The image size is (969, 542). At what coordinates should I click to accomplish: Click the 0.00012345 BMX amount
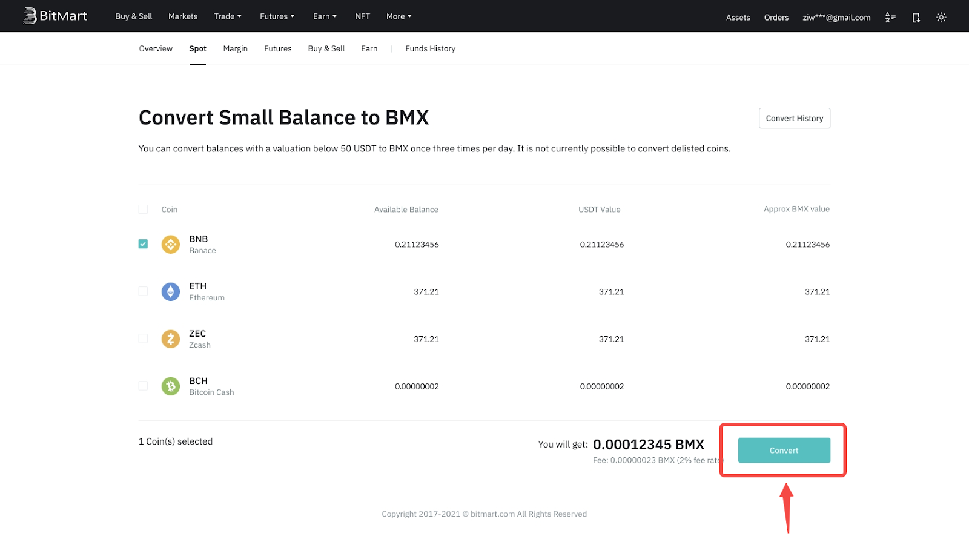click(649, 445)
